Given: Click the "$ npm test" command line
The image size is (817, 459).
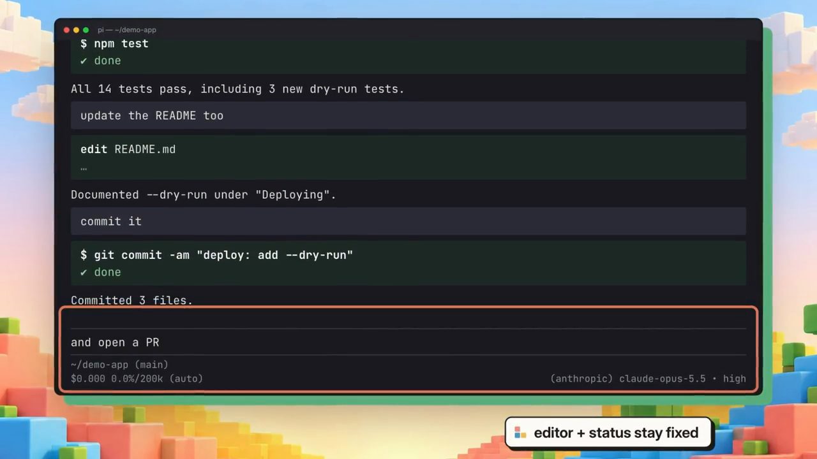Looking at the screenshot, I should [x=114, y=43].
